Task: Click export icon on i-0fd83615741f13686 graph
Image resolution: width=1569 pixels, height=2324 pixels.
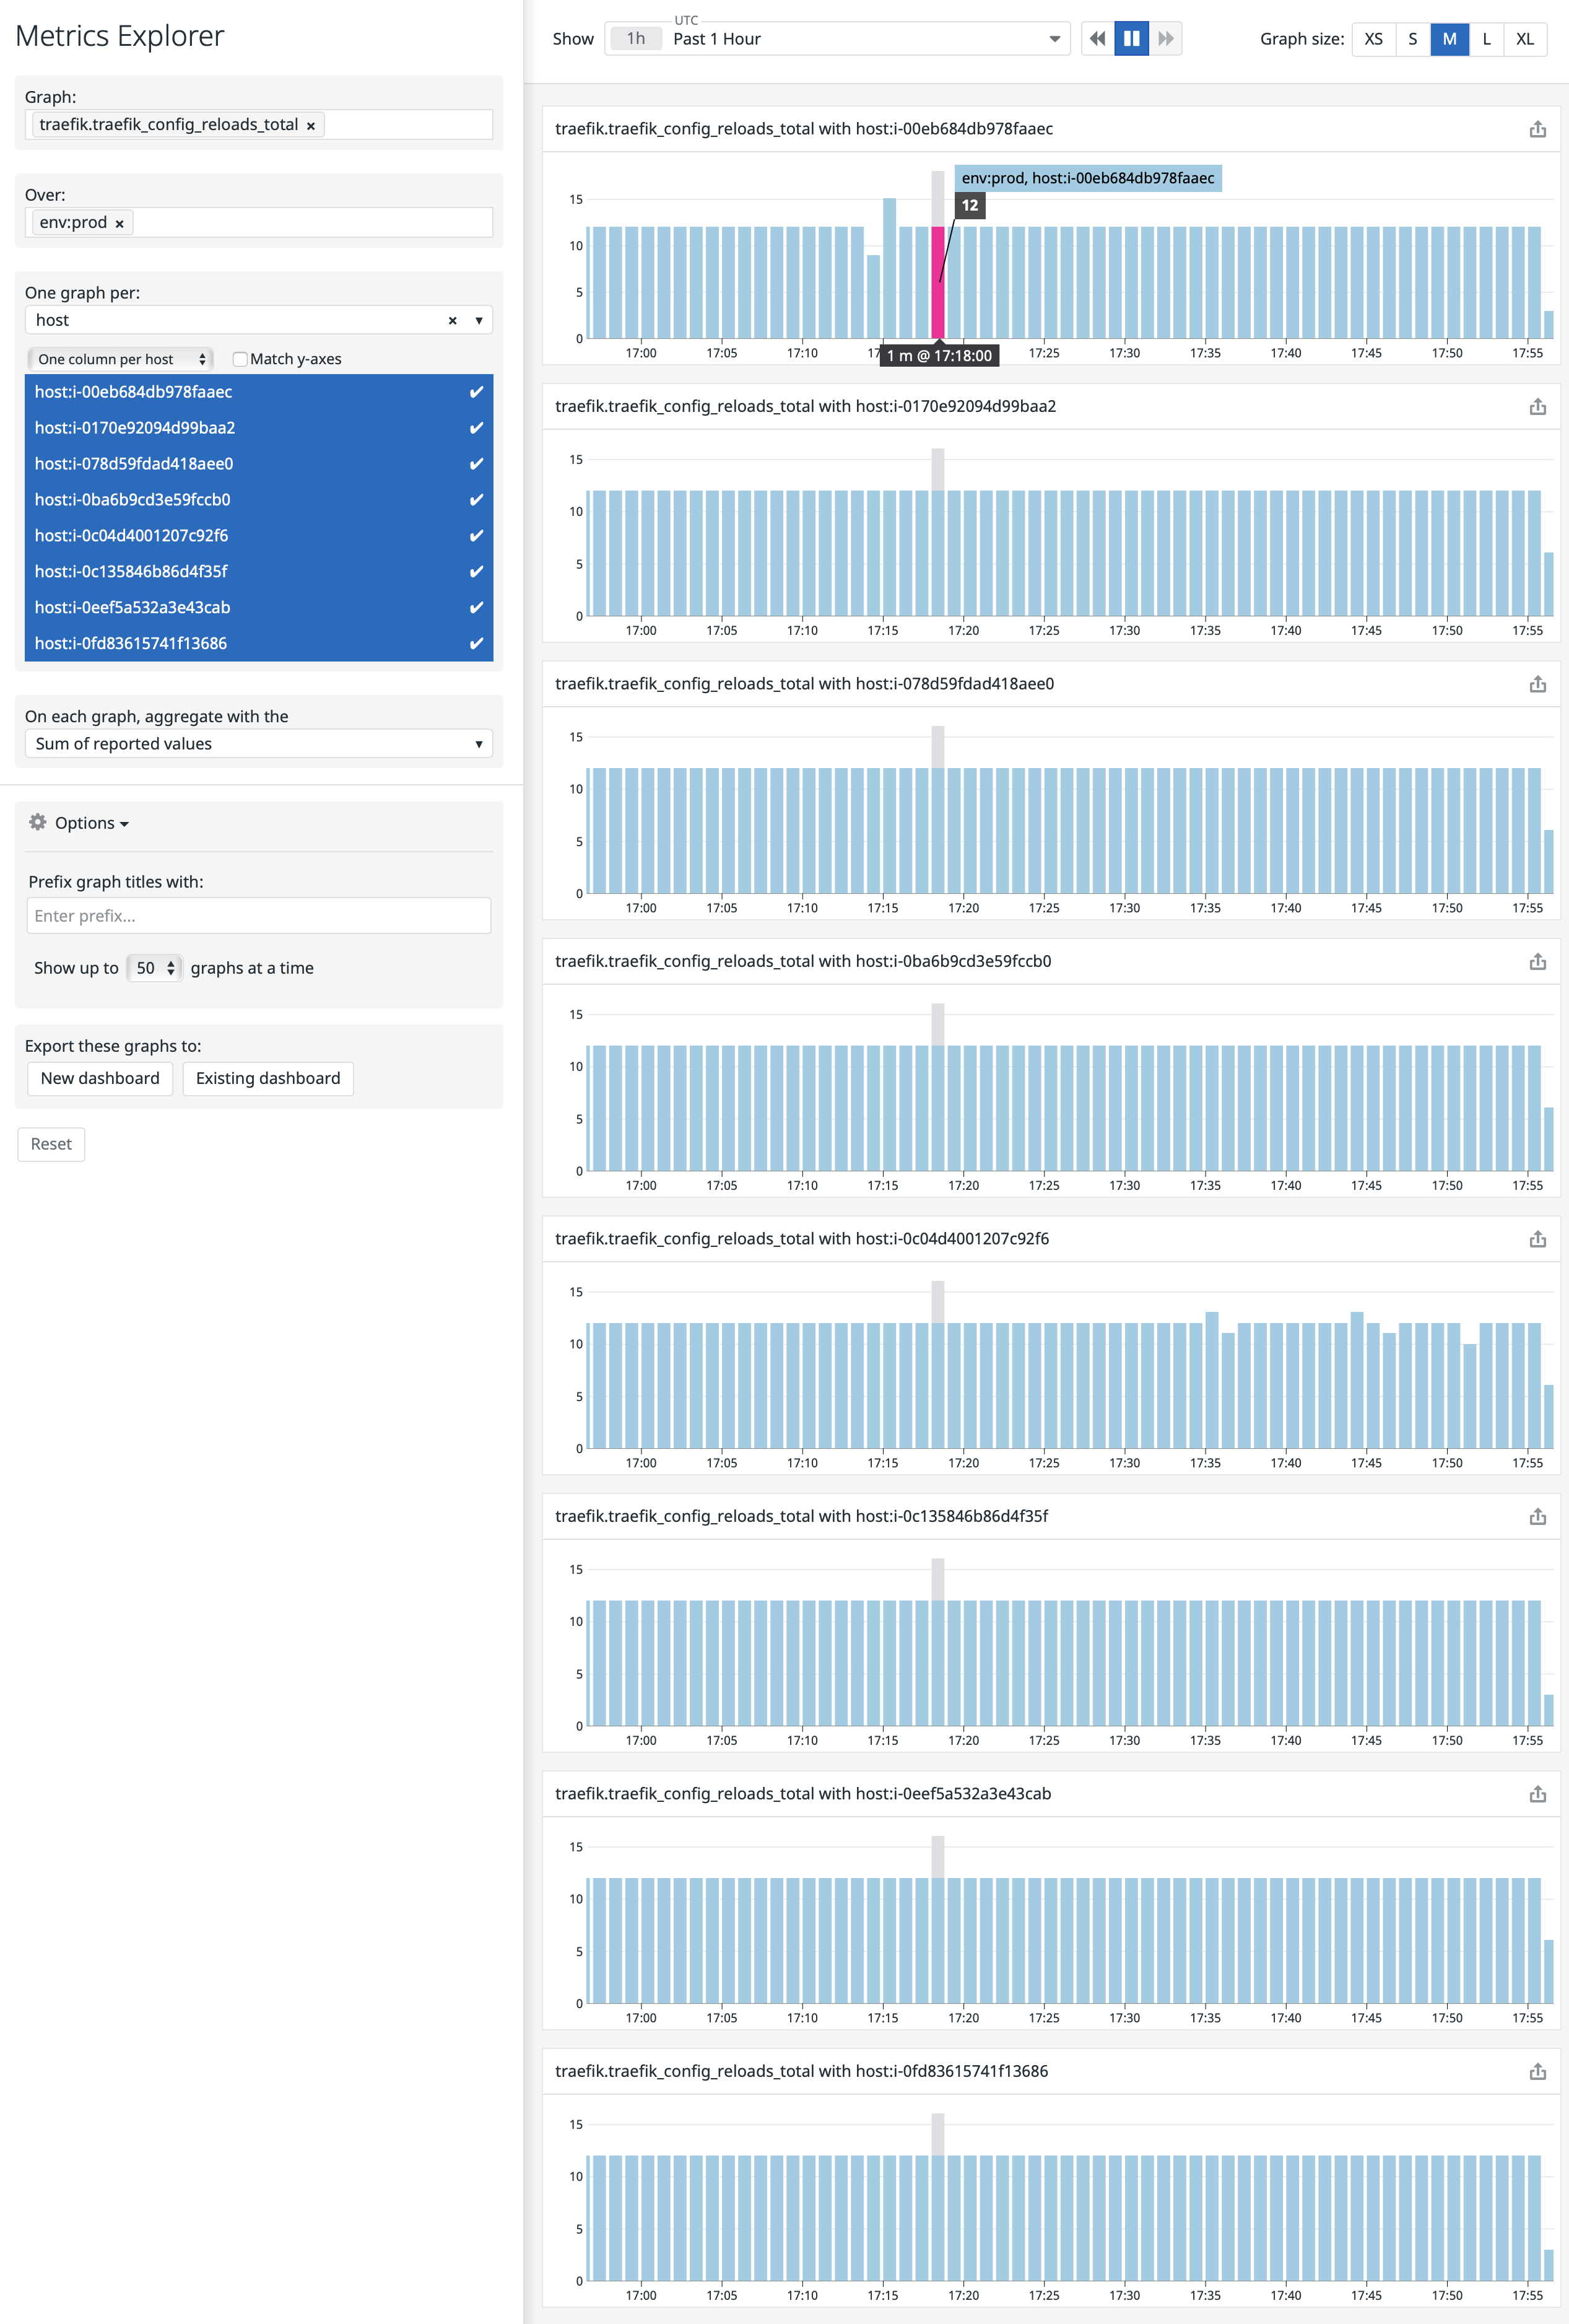Action: tap(1537, 2071)
